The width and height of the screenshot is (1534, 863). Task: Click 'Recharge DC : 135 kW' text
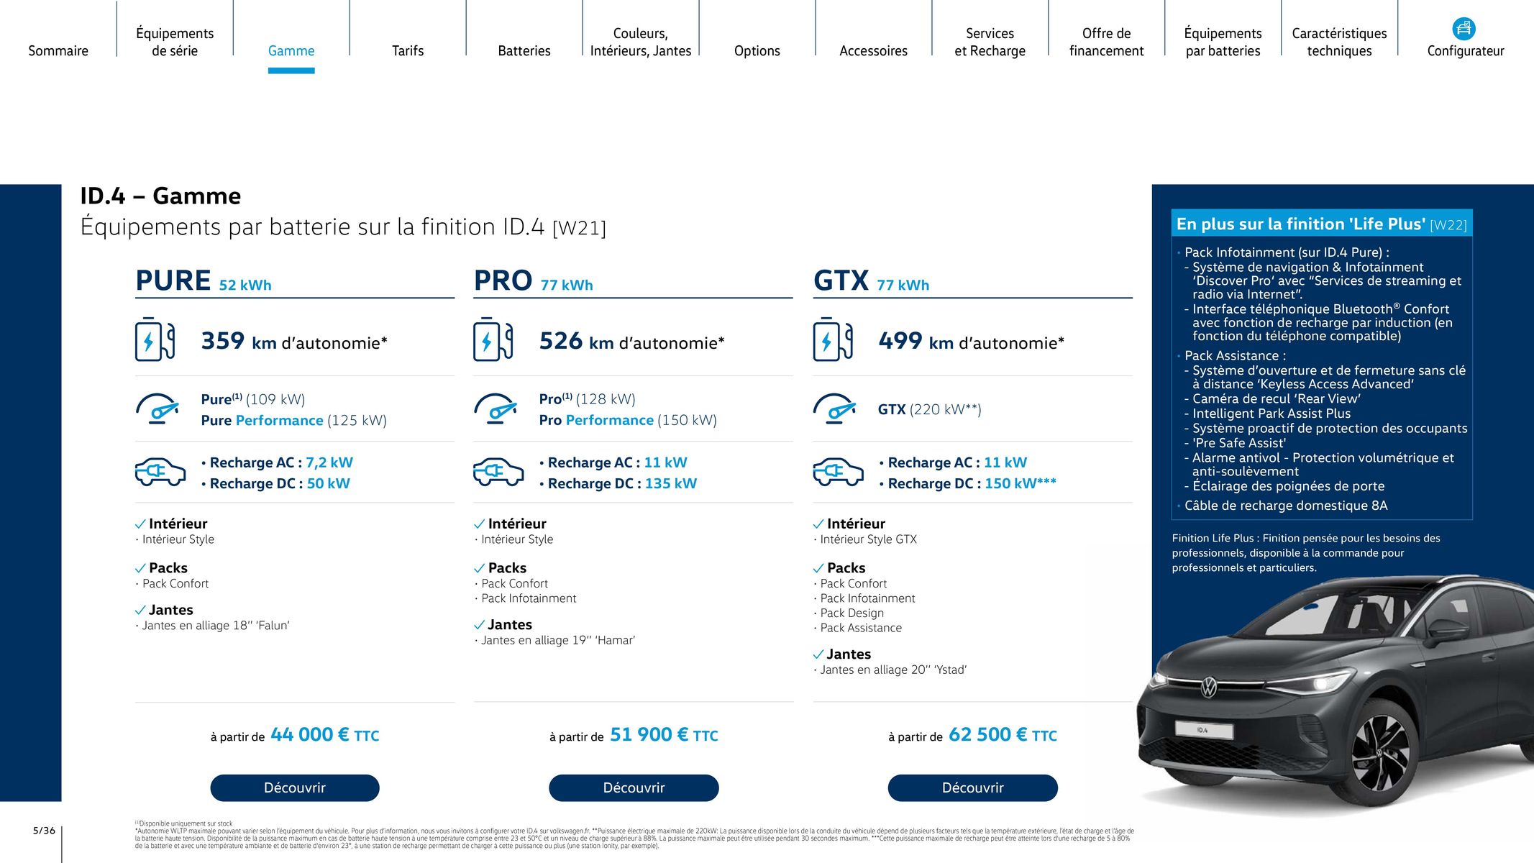point(622,483)
